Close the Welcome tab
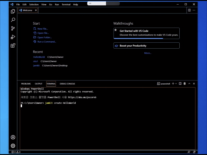The width and height of the screenshot is (207, 155). coord(36,10)
